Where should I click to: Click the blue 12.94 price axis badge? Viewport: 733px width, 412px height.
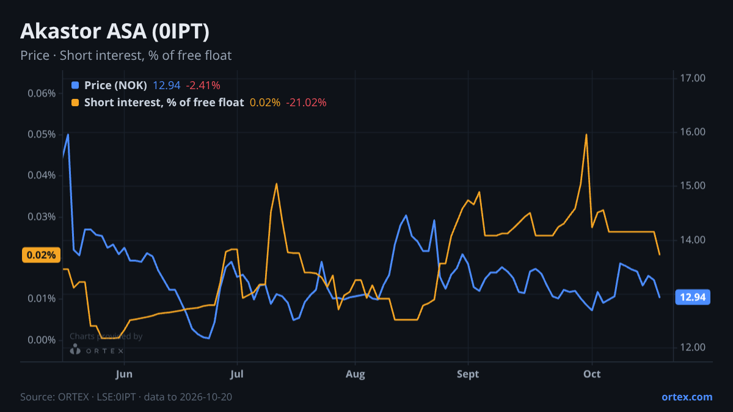692,297
